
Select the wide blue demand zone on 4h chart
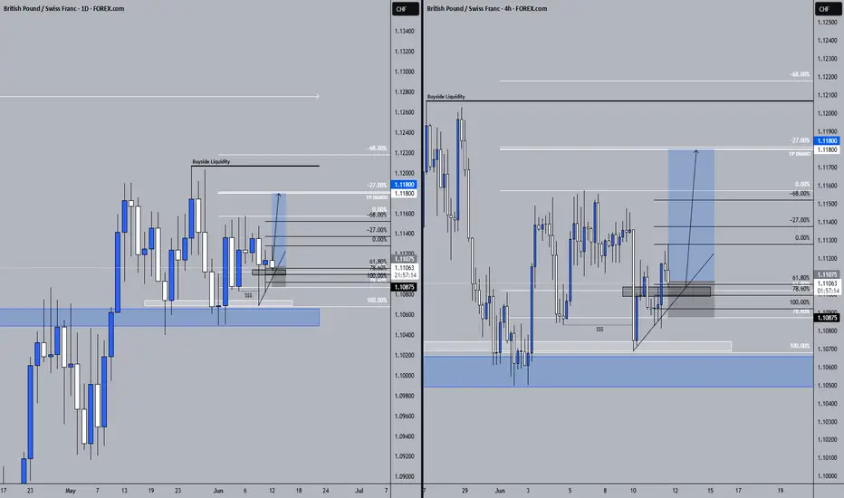618,371
